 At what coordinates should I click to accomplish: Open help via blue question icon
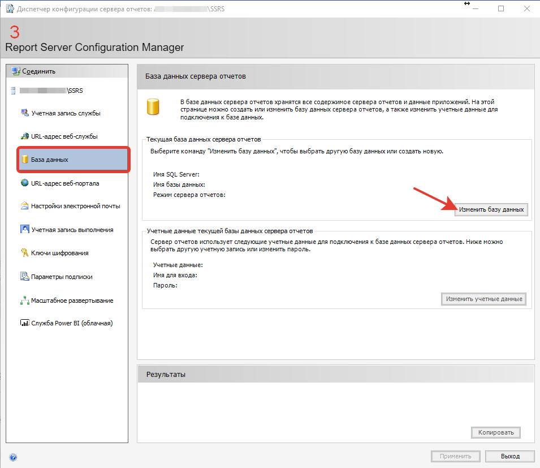[x=13, y=457]
